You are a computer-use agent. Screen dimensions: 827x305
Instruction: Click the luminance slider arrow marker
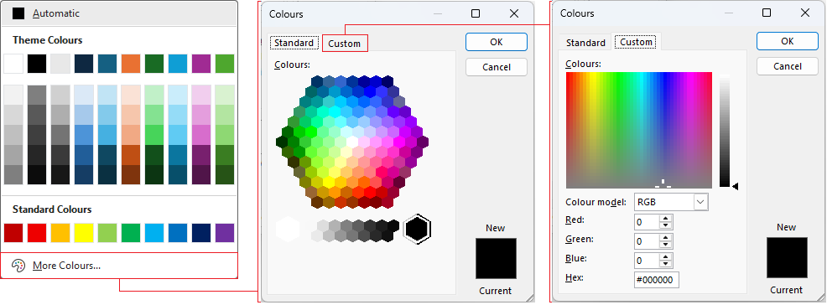pos(736,186)
